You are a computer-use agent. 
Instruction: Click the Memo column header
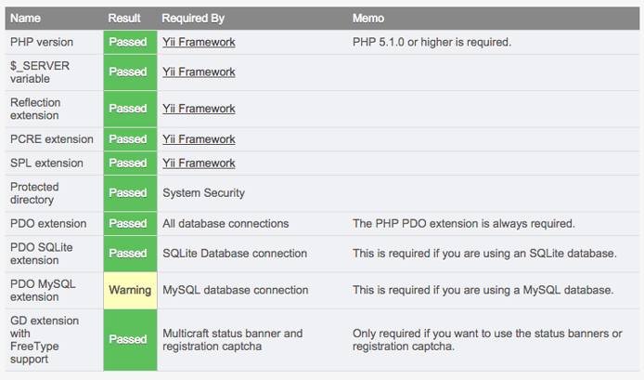coord(368,19)
